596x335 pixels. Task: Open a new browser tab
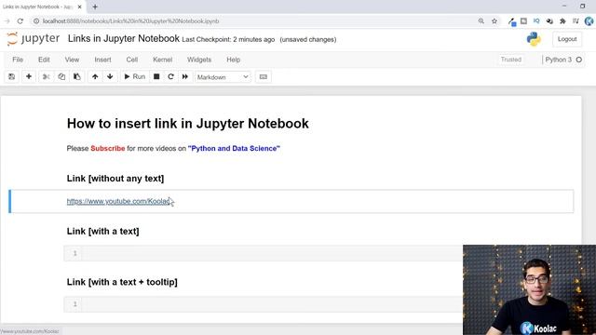(x=95, y=7)
